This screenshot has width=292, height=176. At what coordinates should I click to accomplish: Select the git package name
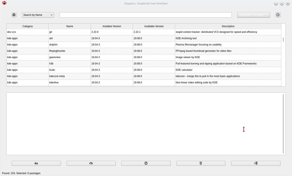tap(51, 32)
